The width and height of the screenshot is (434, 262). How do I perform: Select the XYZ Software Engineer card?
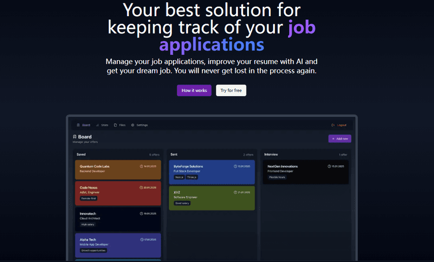click(x=212, y=198)
